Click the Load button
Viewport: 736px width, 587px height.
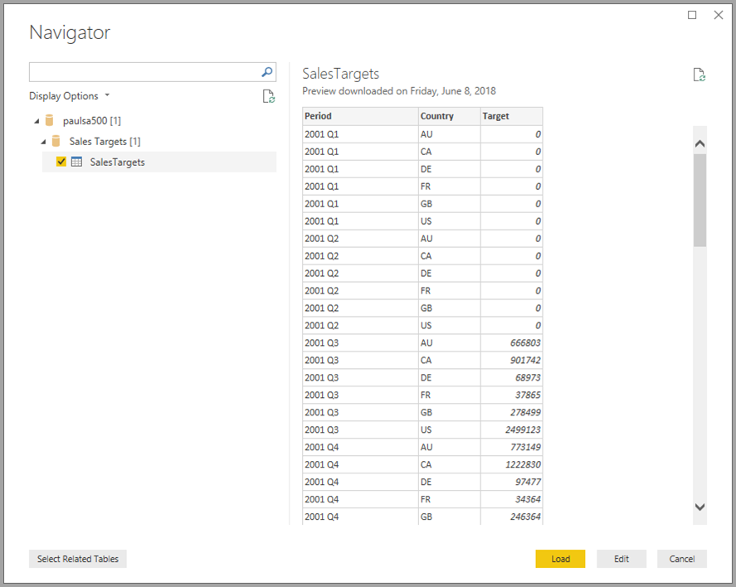click(560, 559)
